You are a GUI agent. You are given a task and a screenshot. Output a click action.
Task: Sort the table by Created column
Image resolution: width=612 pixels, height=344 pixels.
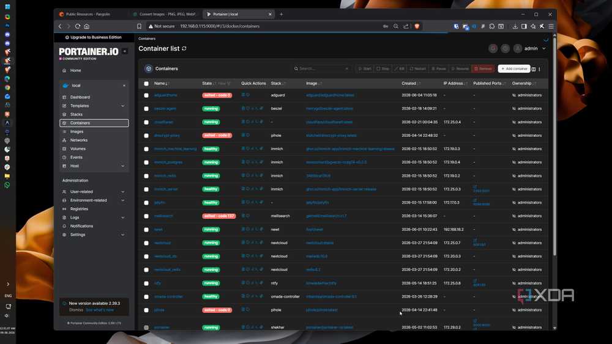click(x=411, y=83)
